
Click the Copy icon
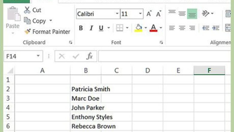click(28, 21)
